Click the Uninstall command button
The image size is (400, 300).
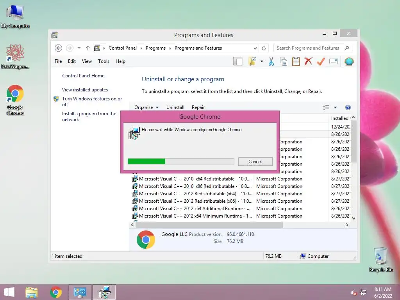[x=175, y=107]
